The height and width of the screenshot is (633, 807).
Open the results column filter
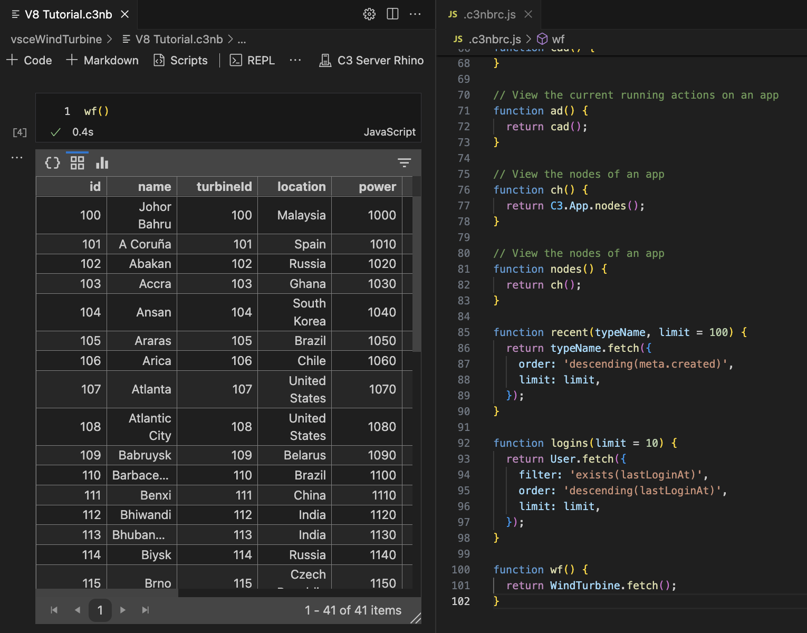(x=404, y=162)
